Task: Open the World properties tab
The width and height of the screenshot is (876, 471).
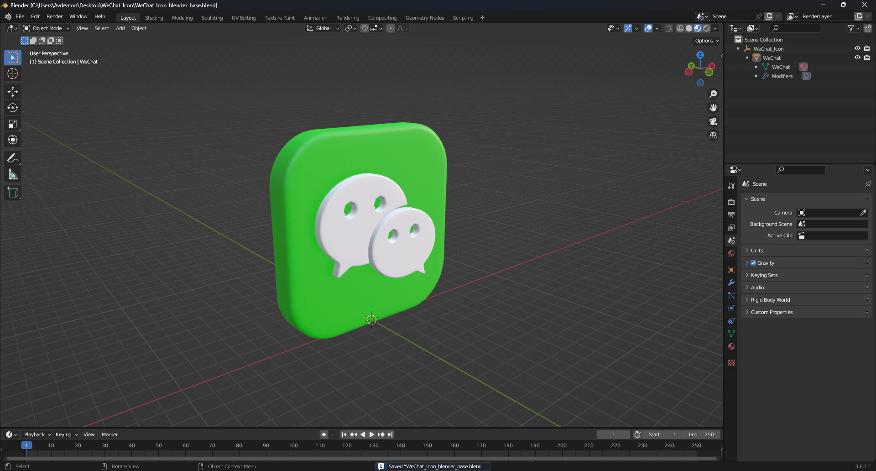Action: coord(731,253)
